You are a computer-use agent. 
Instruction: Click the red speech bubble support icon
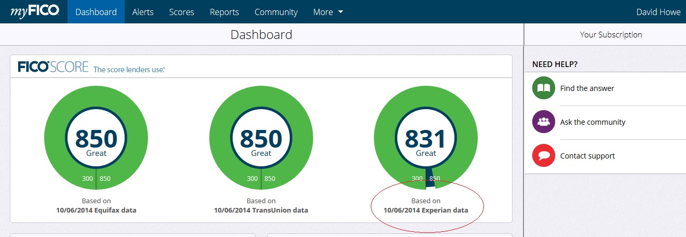[544, 155]
